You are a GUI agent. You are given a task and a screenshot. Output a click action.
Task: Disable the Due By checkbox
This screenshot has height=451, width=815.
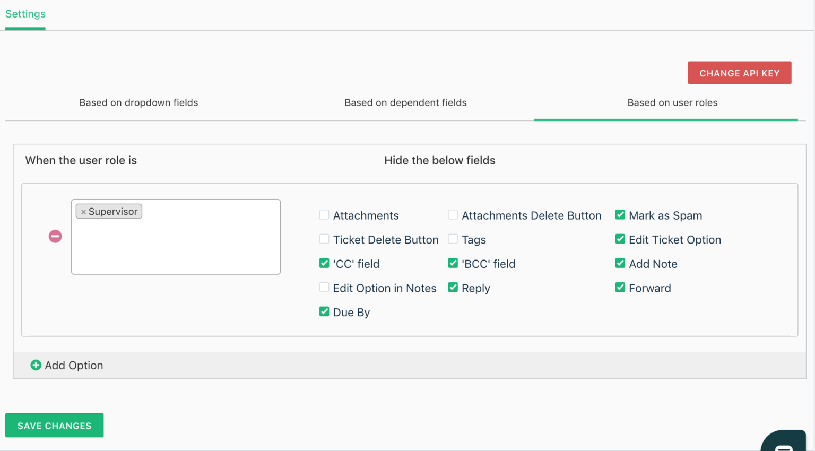[324, 311]
